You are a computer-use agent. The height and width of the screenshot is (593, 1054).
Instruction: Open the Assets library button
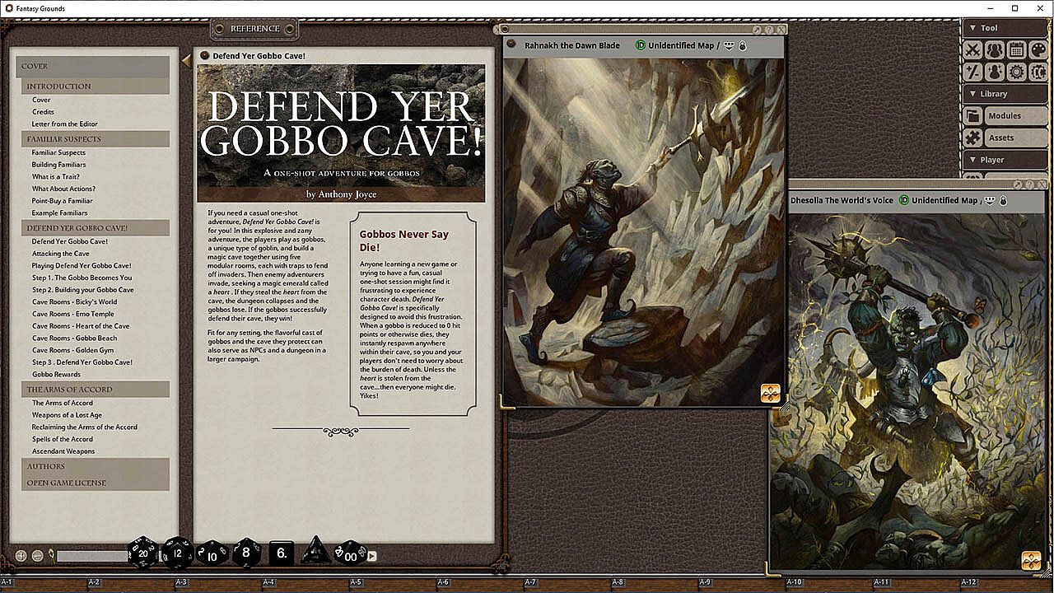coord(1015,138)
